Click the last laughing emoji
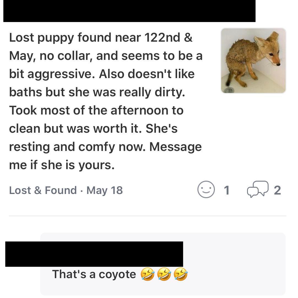This screenshot has width=298, height=298. click(181, 275)
